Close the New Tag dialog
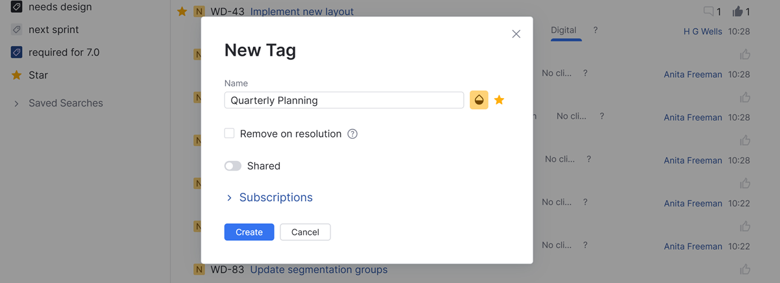The image size is (780, 283). coord(516,34)
